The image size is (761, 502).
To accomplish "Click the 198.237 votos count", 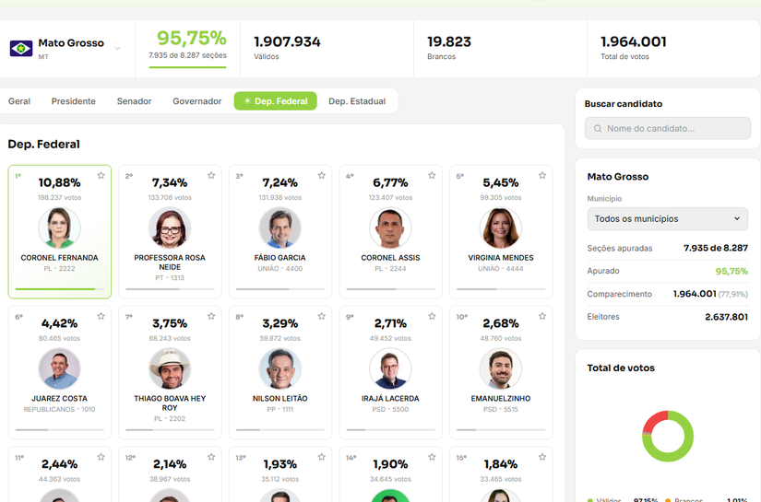I will coord(59,198).
